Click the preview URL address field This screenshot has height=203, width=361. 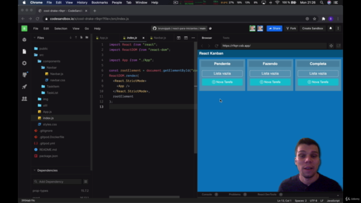274,46
